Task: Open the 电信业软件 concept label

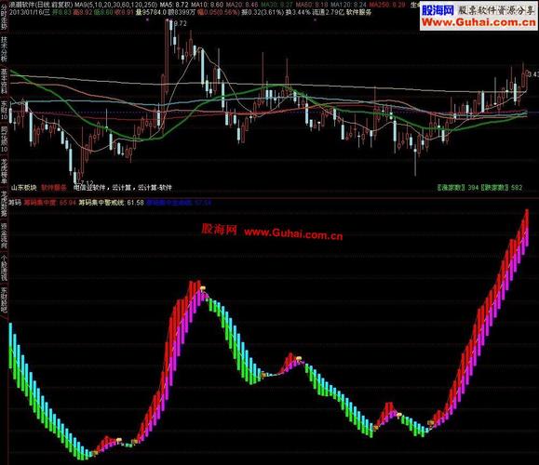Action: [x=89, y=188]
